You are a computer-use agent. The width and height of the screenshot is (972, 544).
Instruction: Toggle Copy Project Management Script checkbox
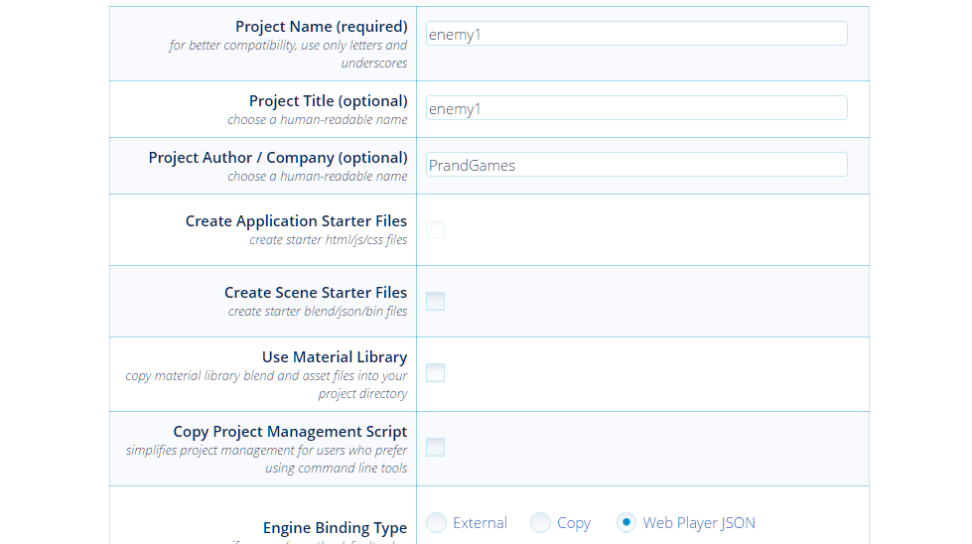click(x=435, y=448)
